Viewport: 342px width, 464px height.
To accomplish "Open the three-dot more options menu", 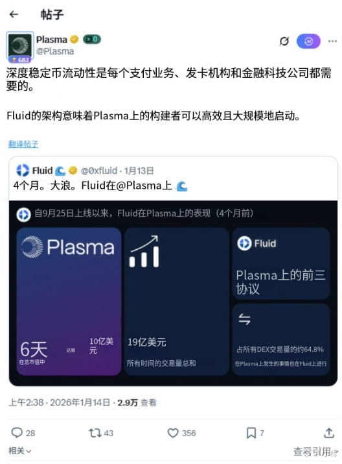I will (332, 41).
